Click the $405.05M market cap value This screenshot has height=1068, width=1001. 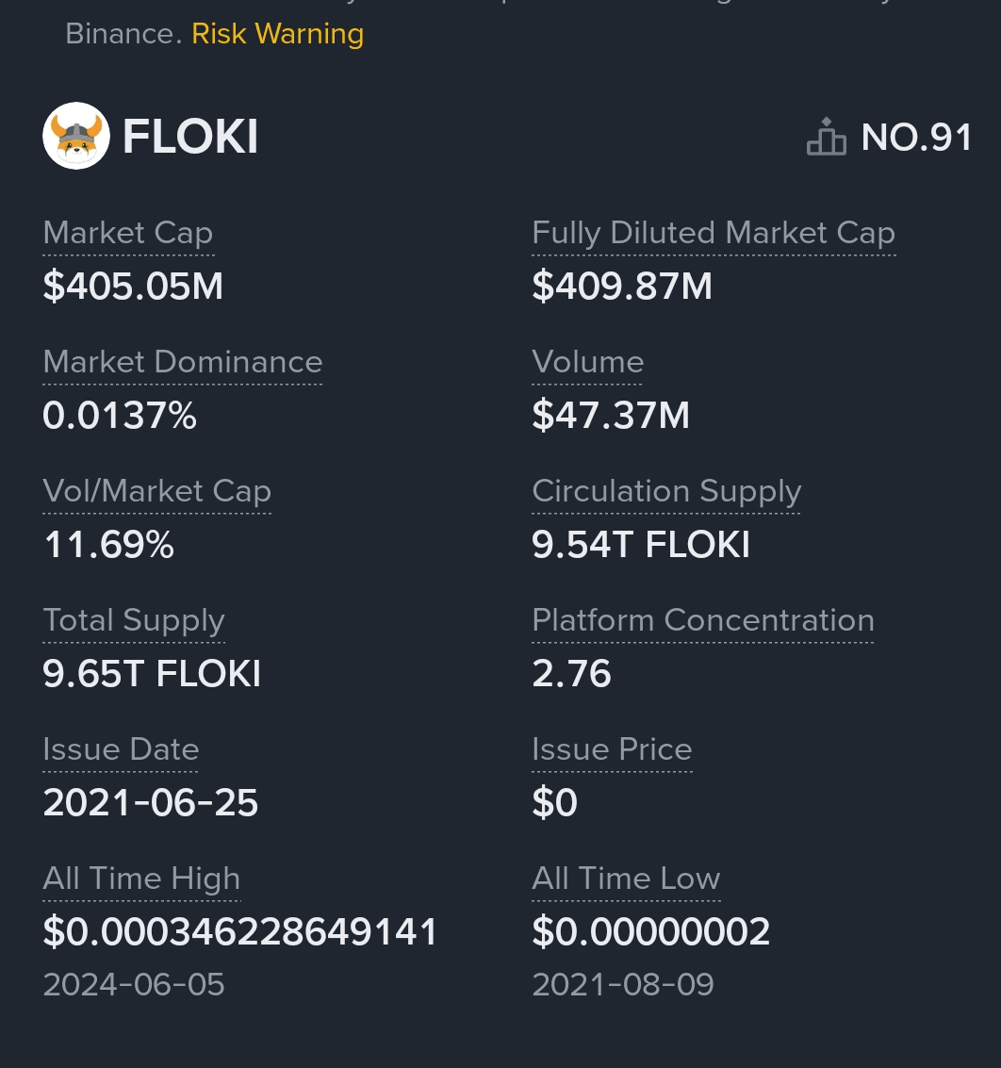tap(133, 287)
